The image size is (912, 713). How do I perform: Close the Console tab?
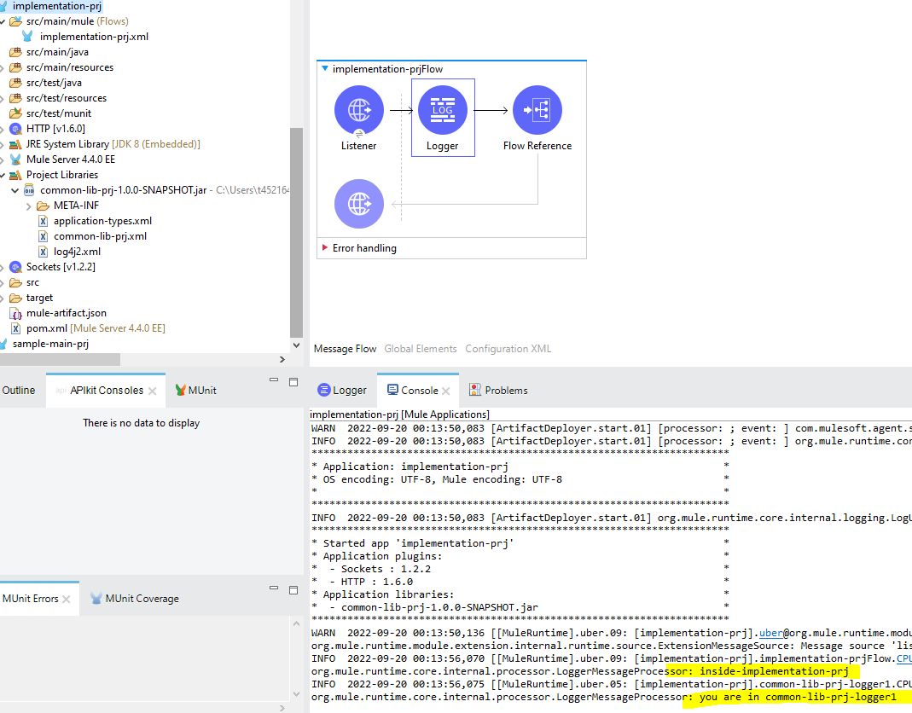pyautogui.click(x=447, y=391)
